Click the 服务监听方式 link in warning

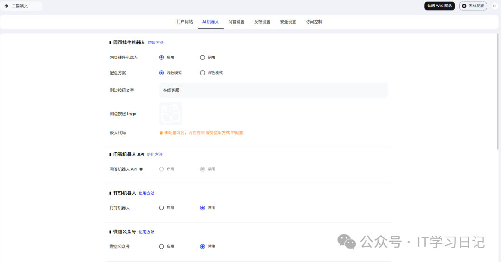218,133
